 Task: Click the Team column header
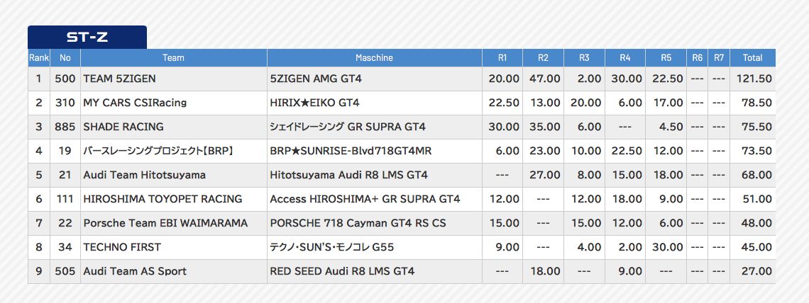point(173,58)
